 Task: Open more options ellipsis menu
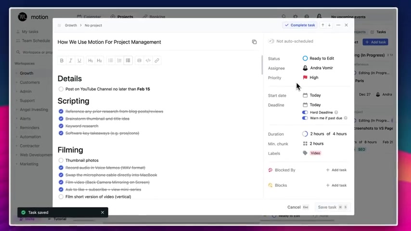338,25
